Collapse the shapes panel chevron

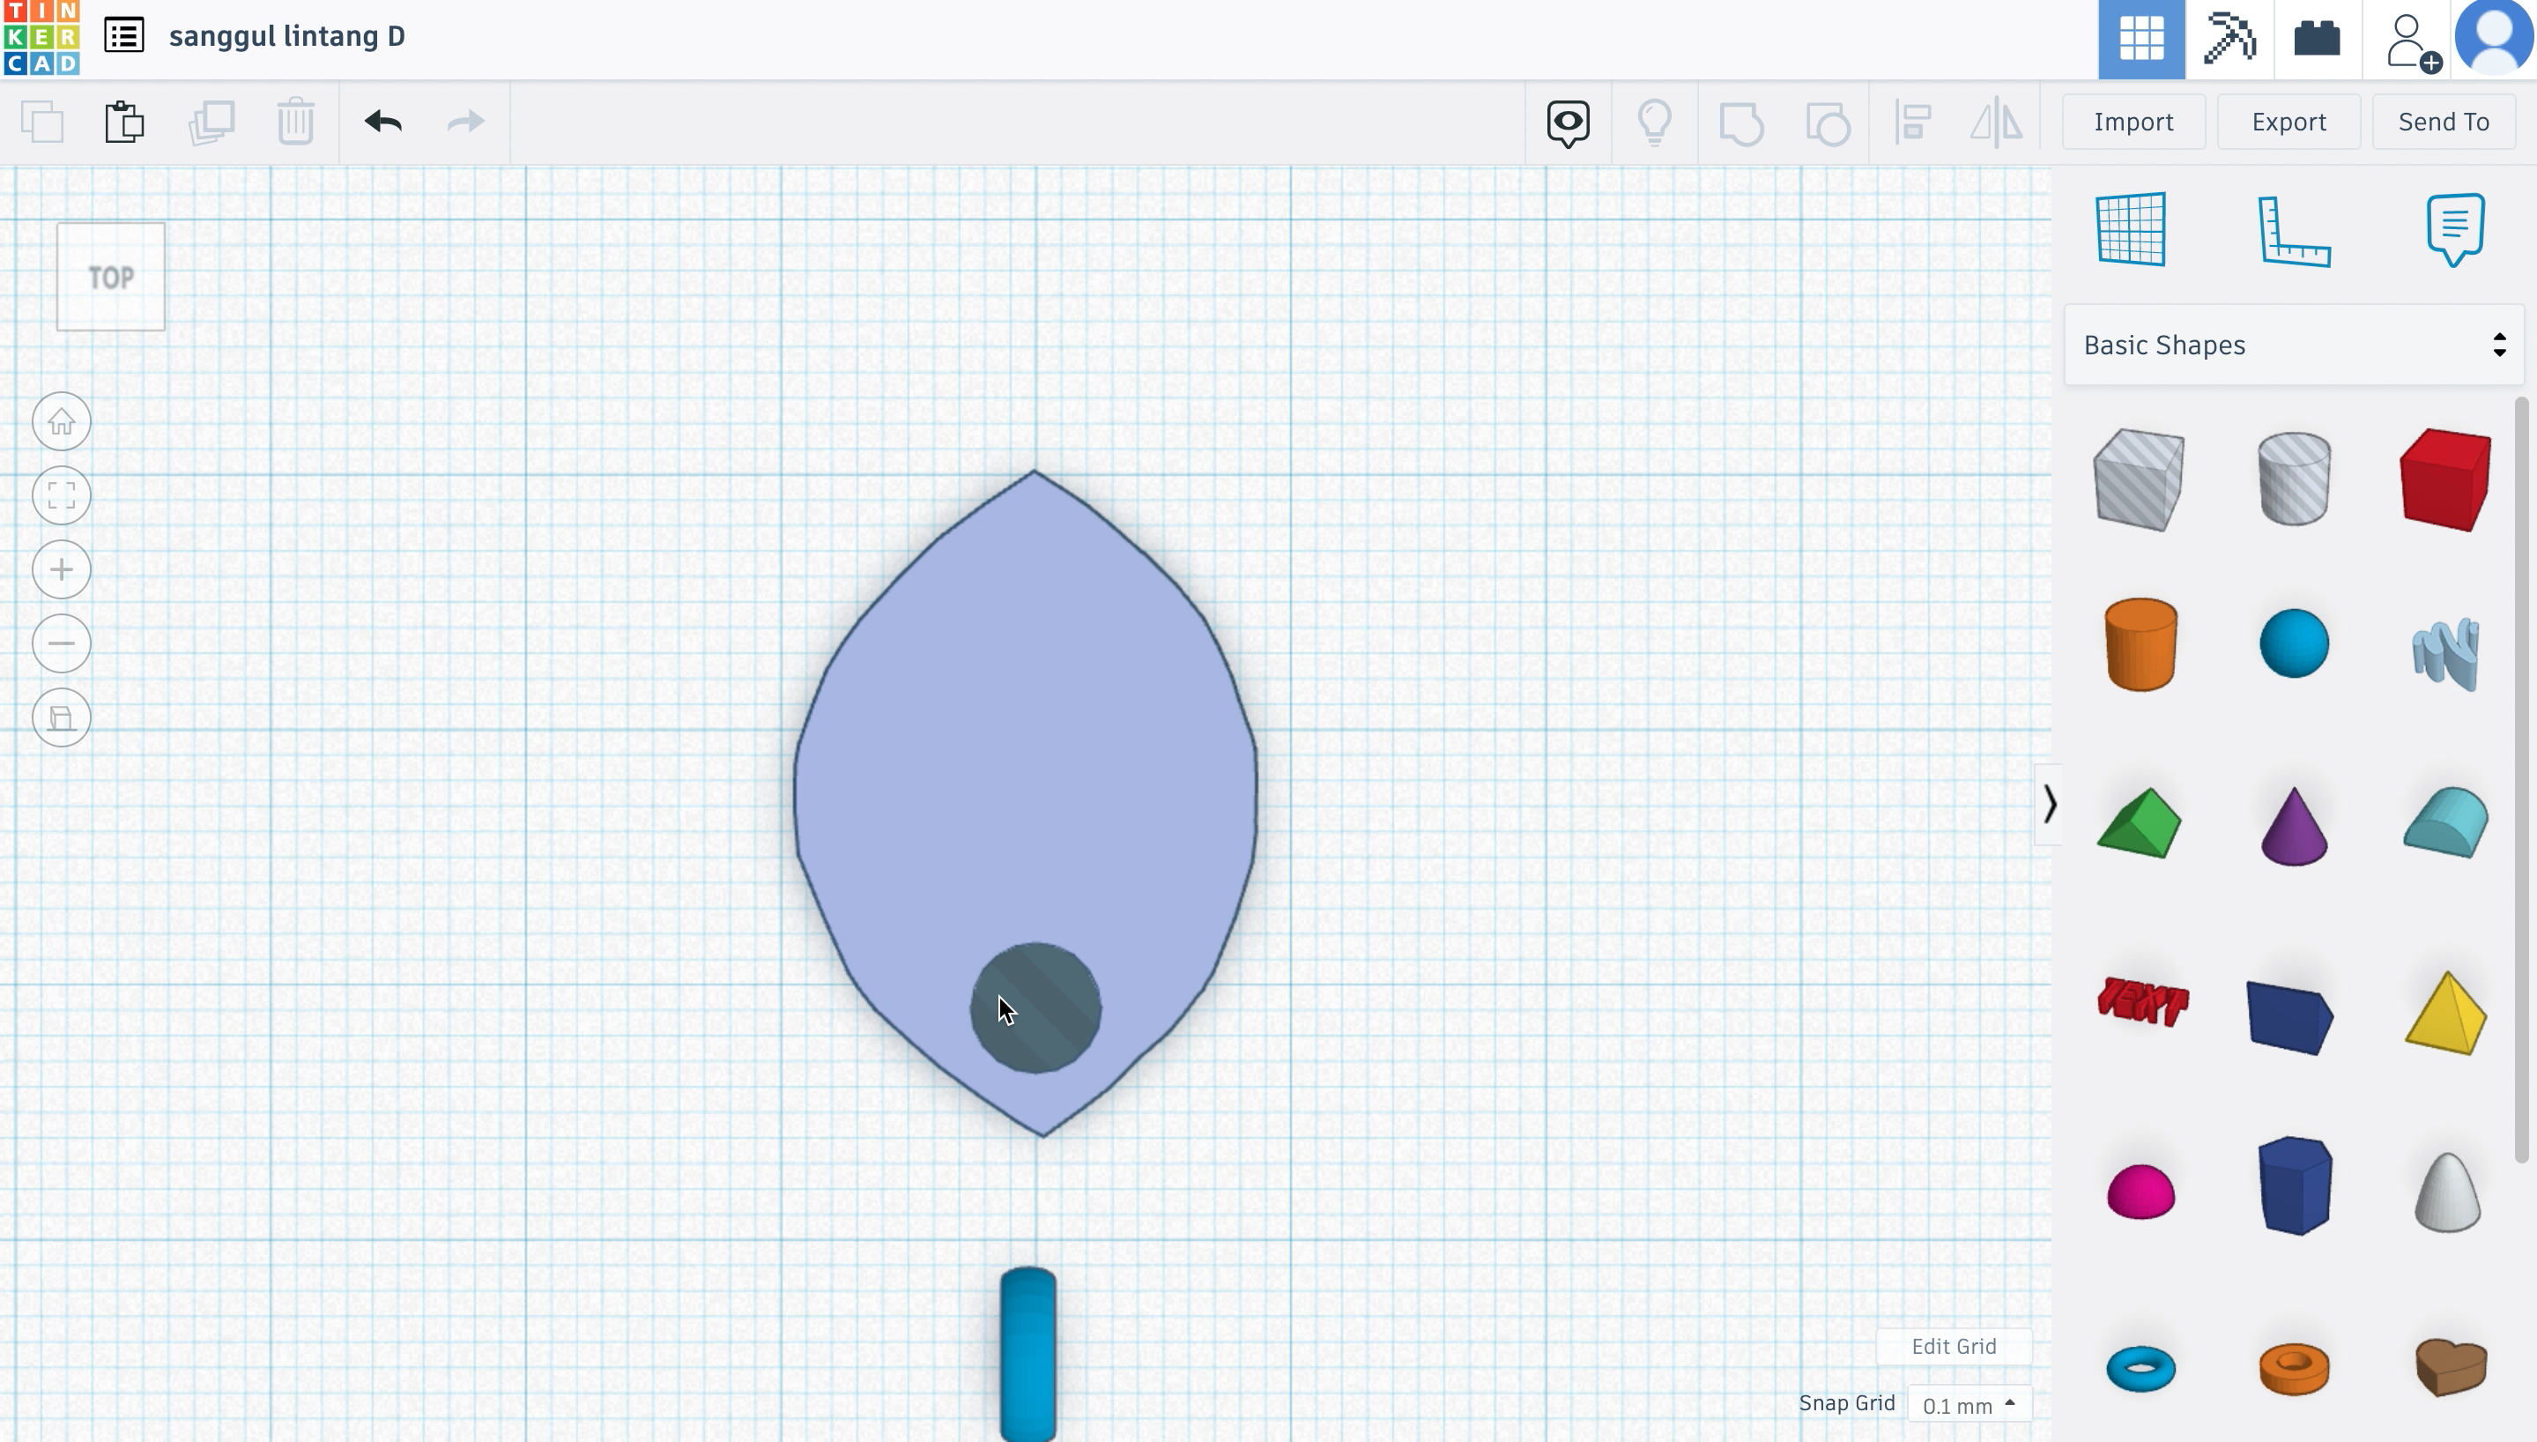point(2049,804)
